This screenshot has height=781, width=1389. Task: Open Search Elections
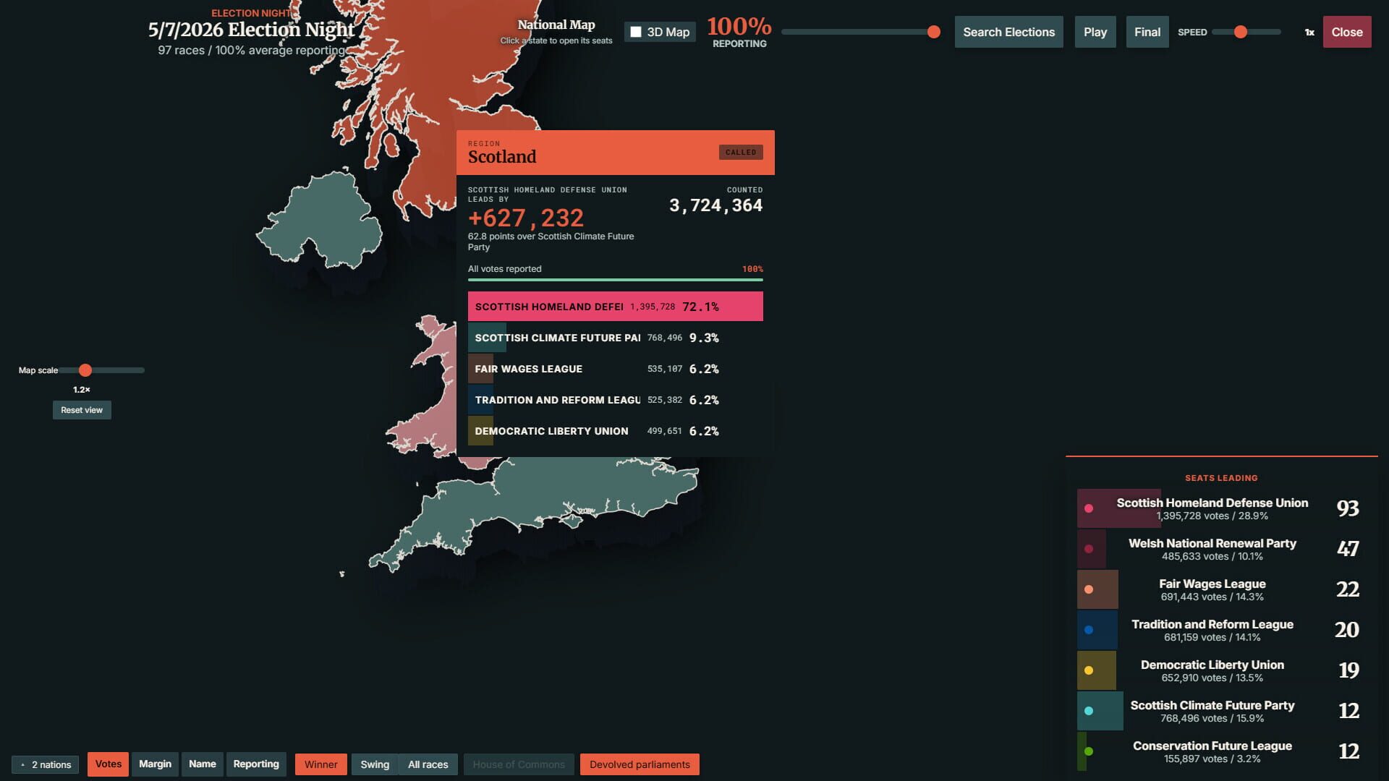coord(1008,32)
